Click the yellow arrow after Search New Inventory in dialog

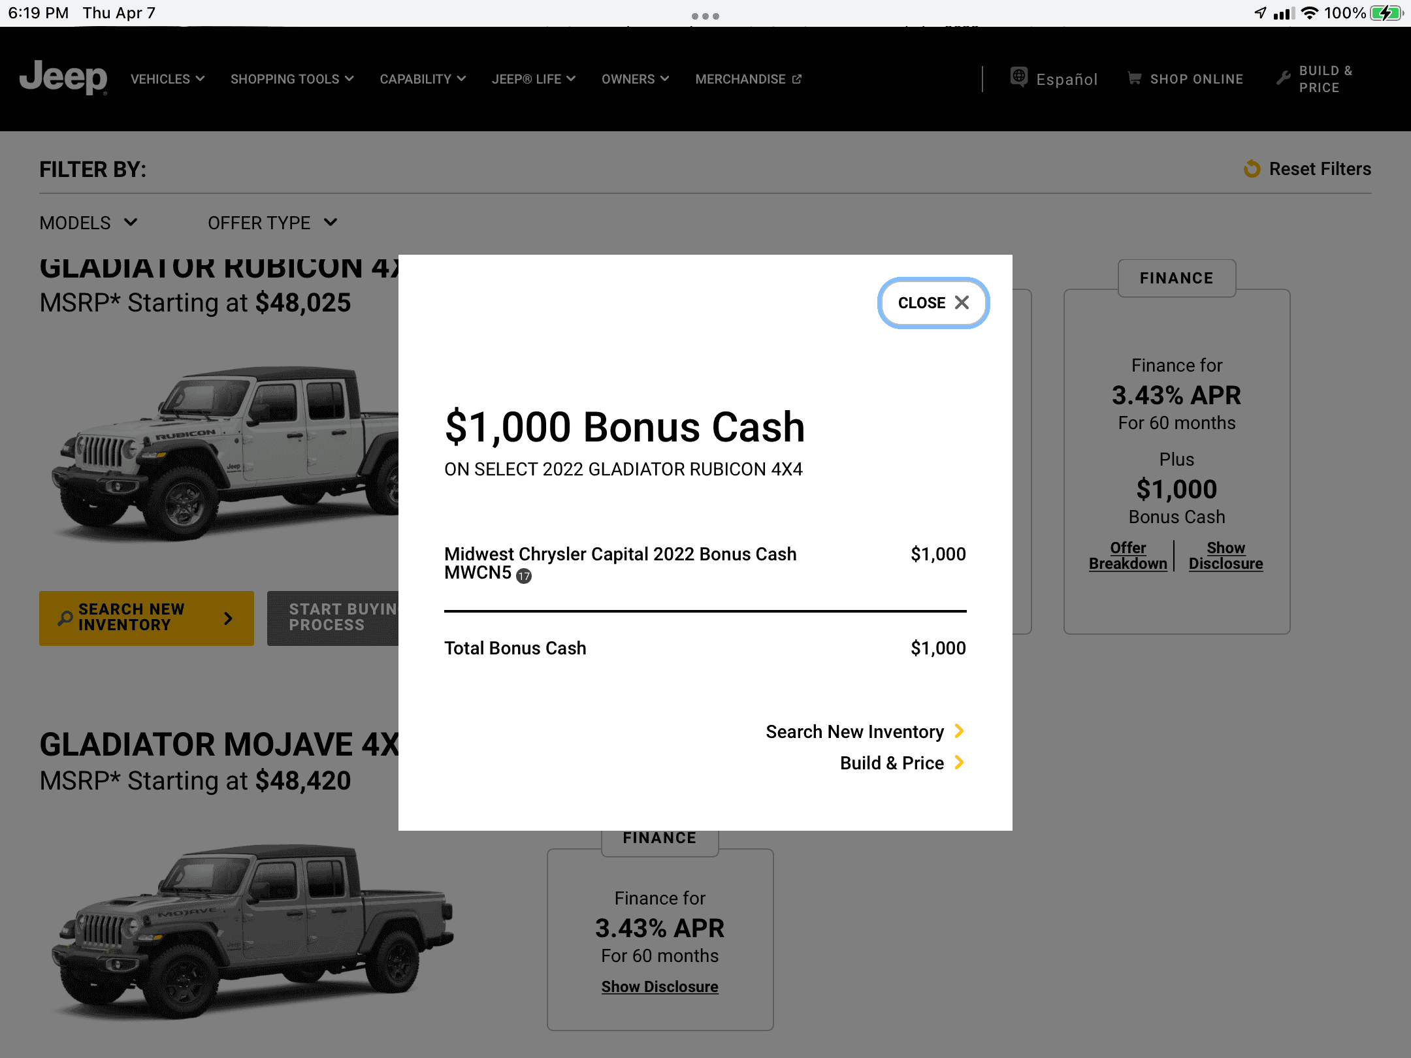pos(959,731)
